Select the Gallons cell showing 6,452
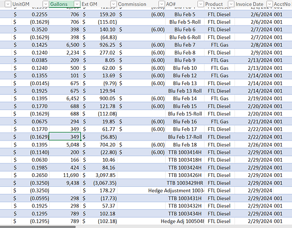Screen dimensions: 292x228 tap(65, 98)
